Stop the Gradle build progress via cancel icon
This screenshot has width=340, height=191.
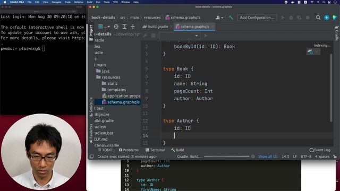point(253,157)
